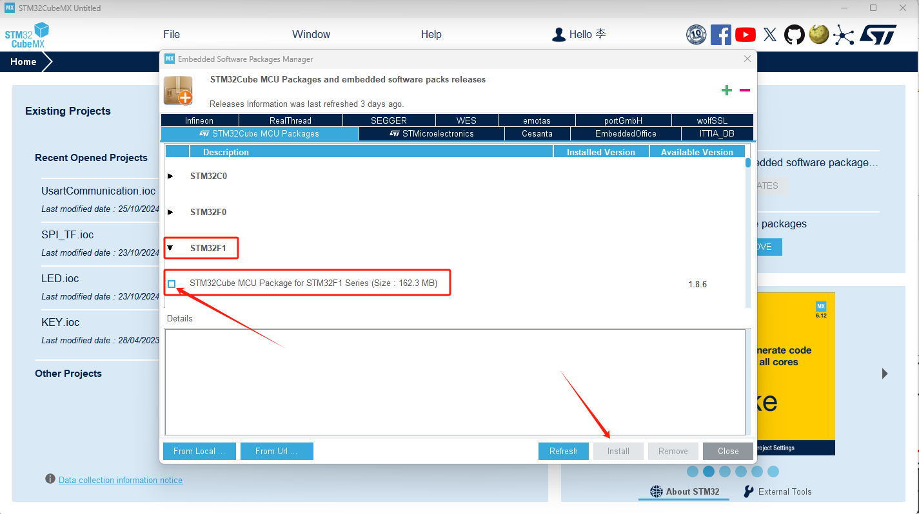
Task: Open the KEY.ioc recent project
Action: click(61, 322)
